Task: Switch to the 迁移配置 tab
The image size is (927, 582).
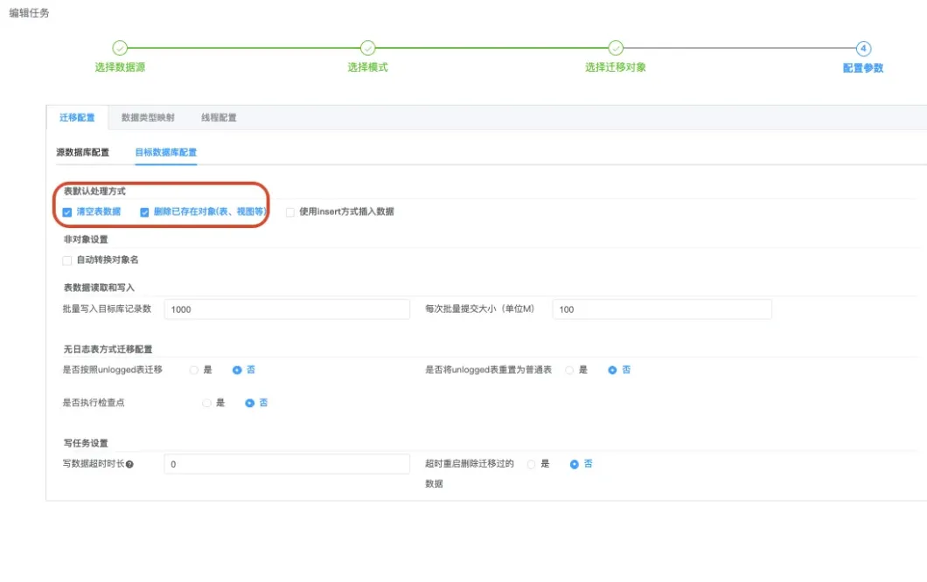Action: coord(77,118)
